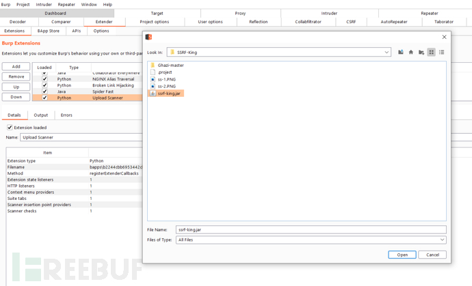Show the extension Errors tab
Viewport: 472px width, 286px height.
click(66, 115)
